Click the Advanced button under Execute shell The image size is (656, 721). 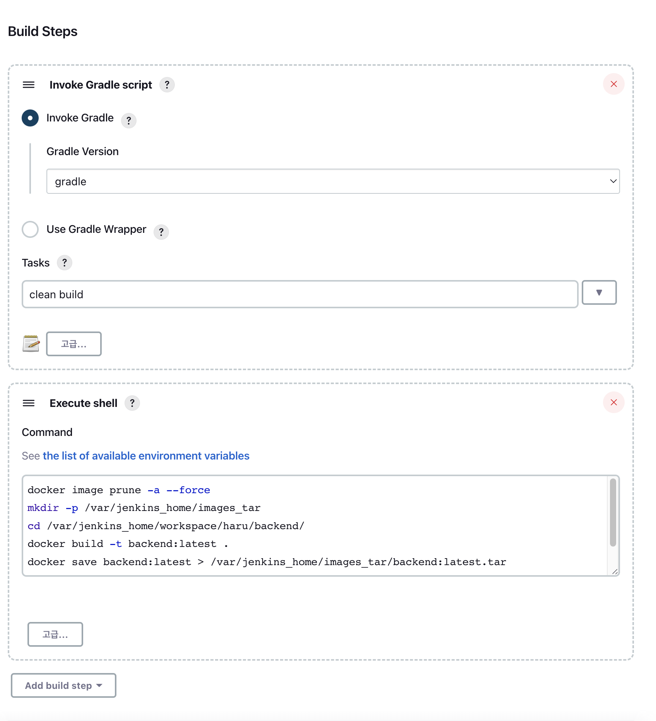(55, 634)
